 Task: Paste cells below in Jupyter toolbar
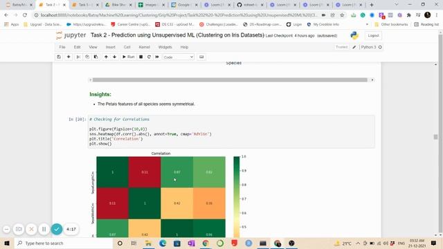click(96, 57)
